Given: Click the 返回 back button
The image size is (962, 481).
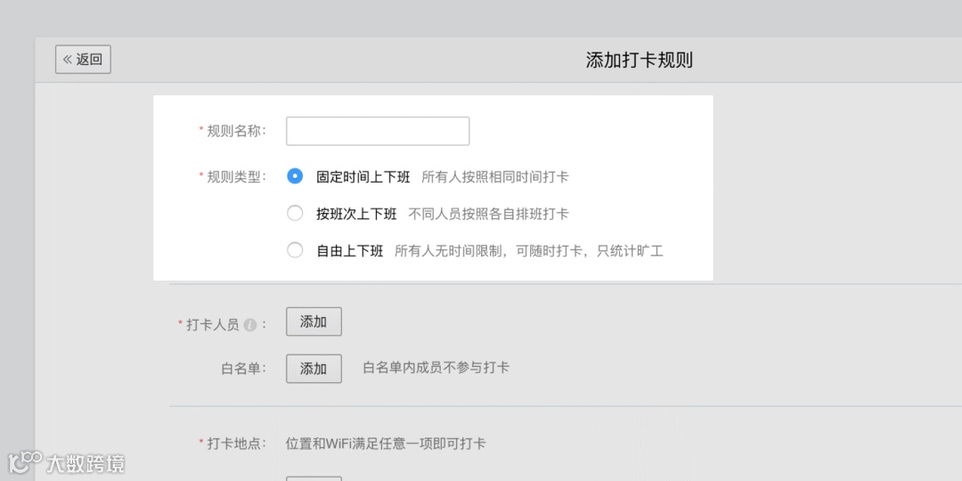Looking at the screenshot, I should point(83,60).
